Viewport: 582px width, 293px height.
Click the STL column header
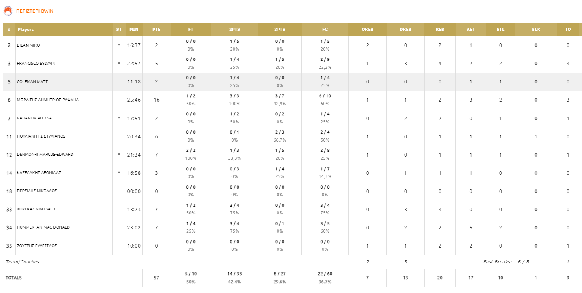click(x=500, y=30)
